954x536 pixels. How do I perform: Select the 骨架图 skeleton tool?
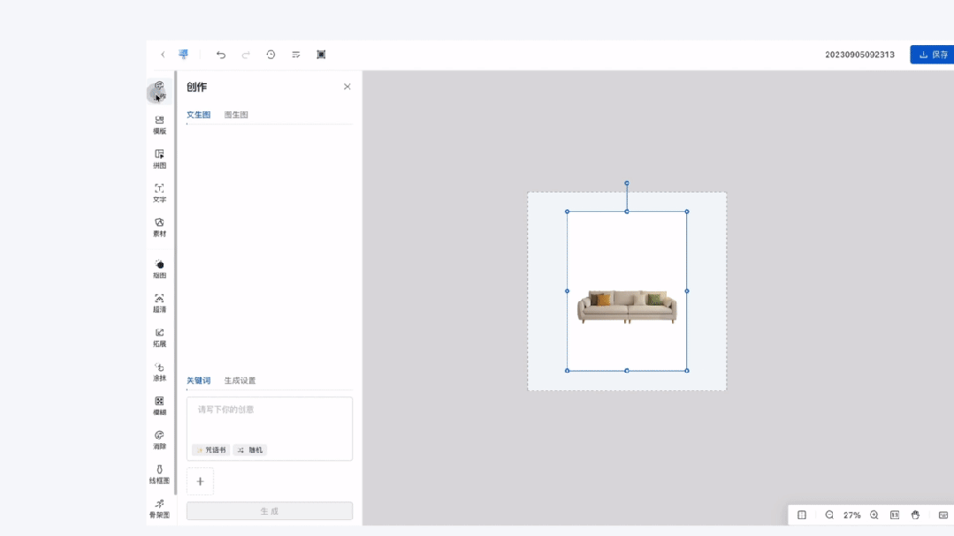[159, 508]
